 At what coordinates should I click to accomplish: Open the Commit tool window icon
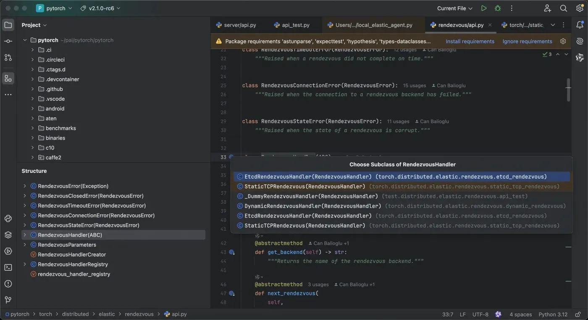coord(8,41)
